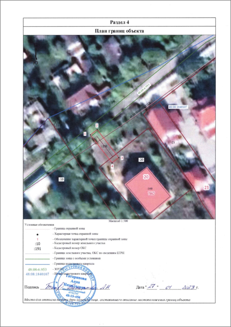Viewport: 231px width, 327px height.
Task: Select the pink building polygon labeled 160
Action: (148, 189)
